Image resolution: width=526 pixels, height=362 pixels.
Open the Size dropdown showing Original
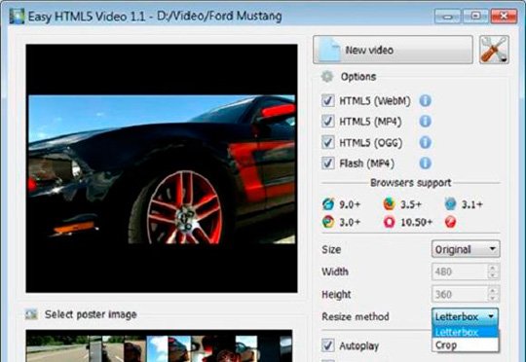(x=466, y=249)
